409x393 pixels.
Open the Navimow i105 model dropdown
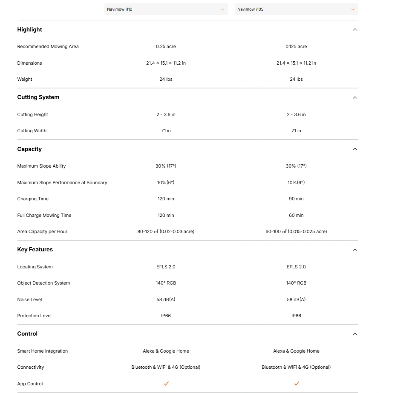coord(297,9)
